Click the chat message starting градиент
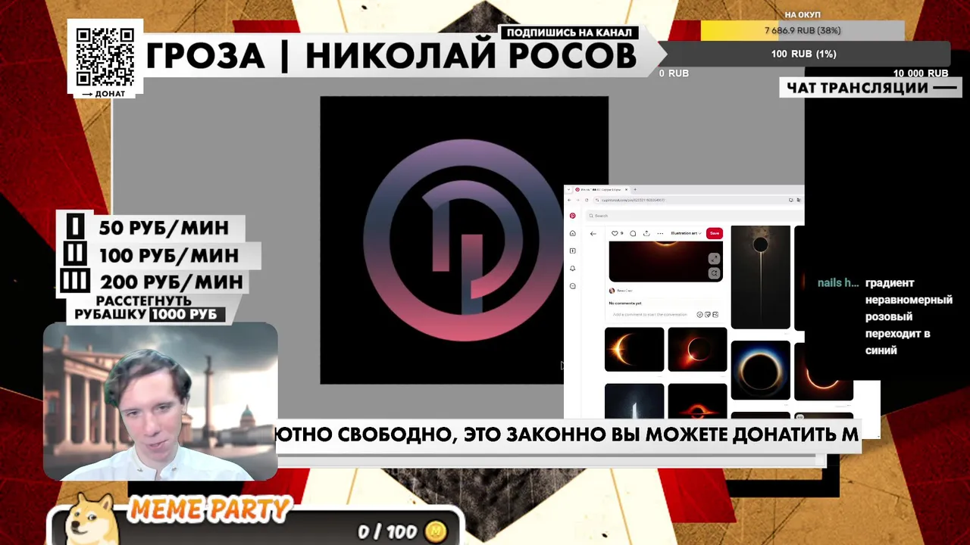Screen dimensions: 970x545 tap(908, 316)
